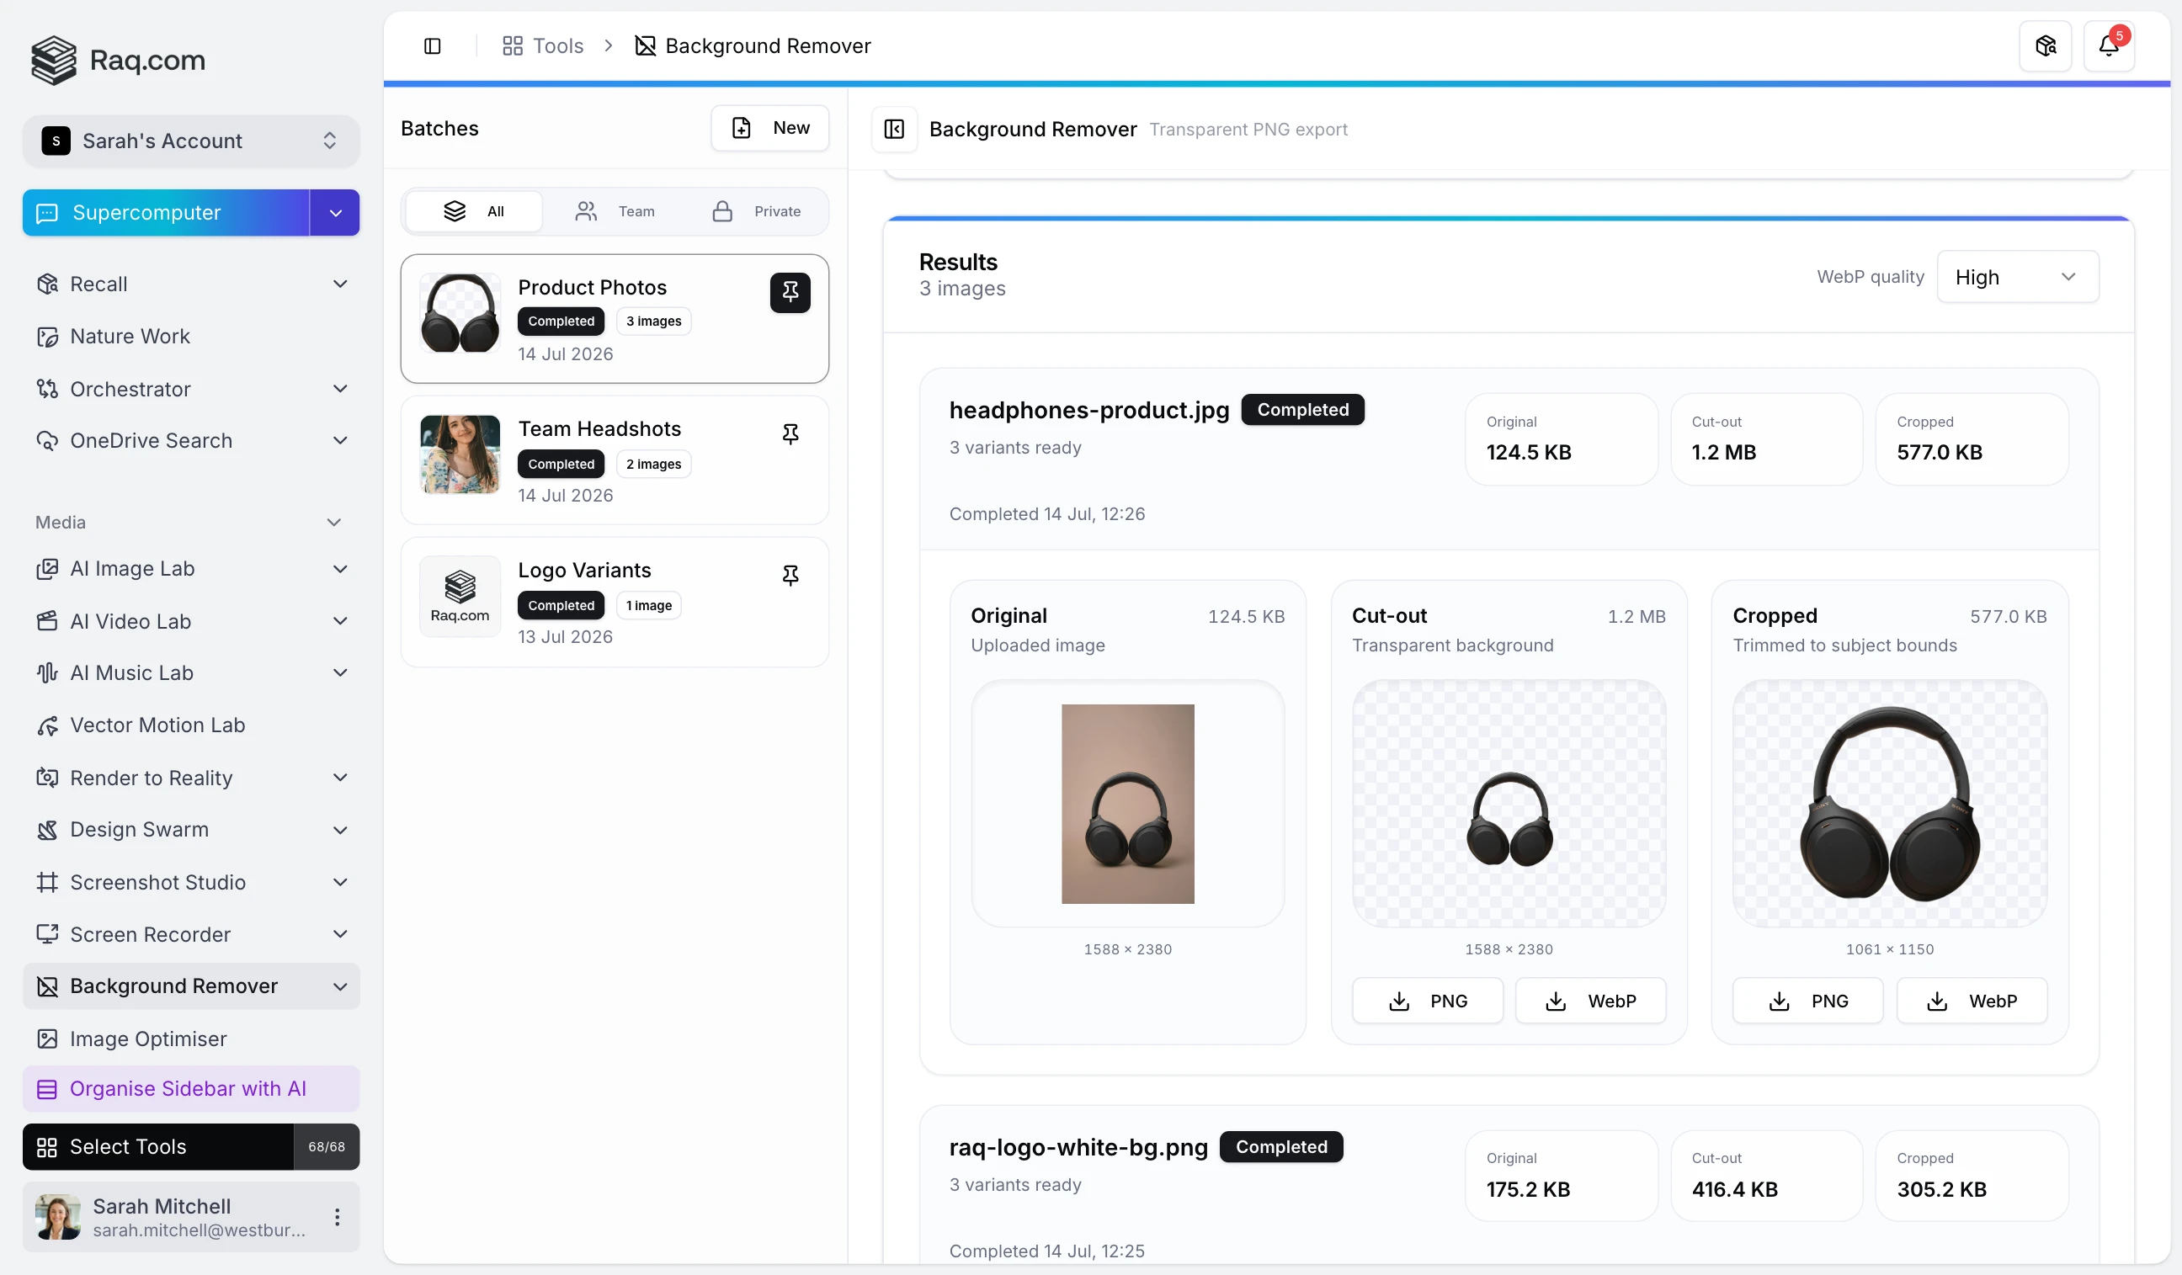Pin the Team Headshots batch
This screenshot has height=1275, width=2182.
point(790,433)
